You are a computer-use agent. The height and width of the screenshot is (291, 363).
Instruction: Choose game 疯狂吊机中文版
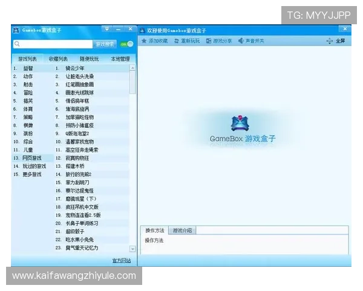tap(92, 207)
